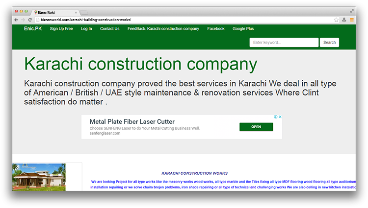The height and width of the screenshot is (208, 368).
Task: Click the Facebook navigation link
Action: (x=216, y=29)
